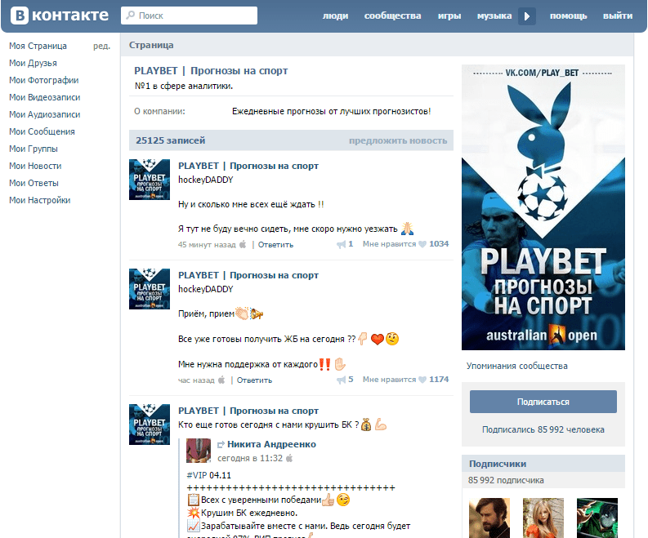
Task: Click ред. edit link in sidebar
Action: coord(101,46)
